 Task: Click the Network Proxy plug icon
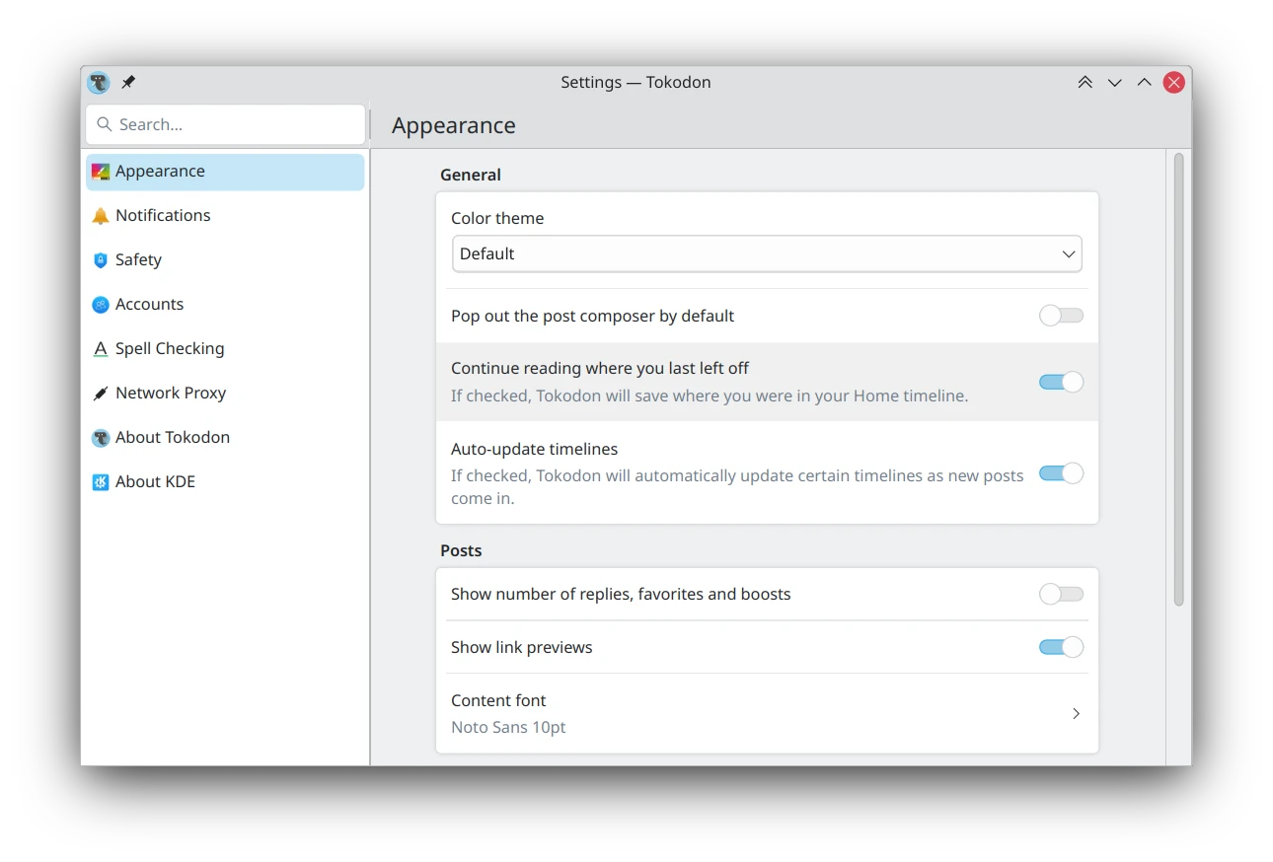tap(100, 394)
